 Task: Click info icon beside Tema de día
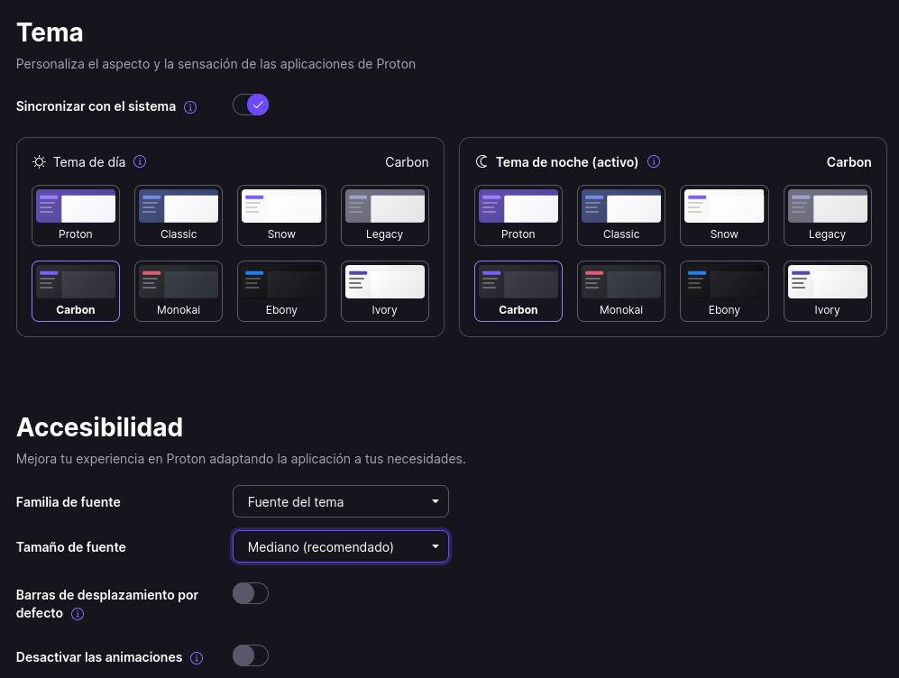tap(140, 161)
